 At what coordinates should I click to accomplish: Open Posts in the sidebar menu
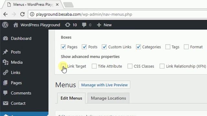16,52
